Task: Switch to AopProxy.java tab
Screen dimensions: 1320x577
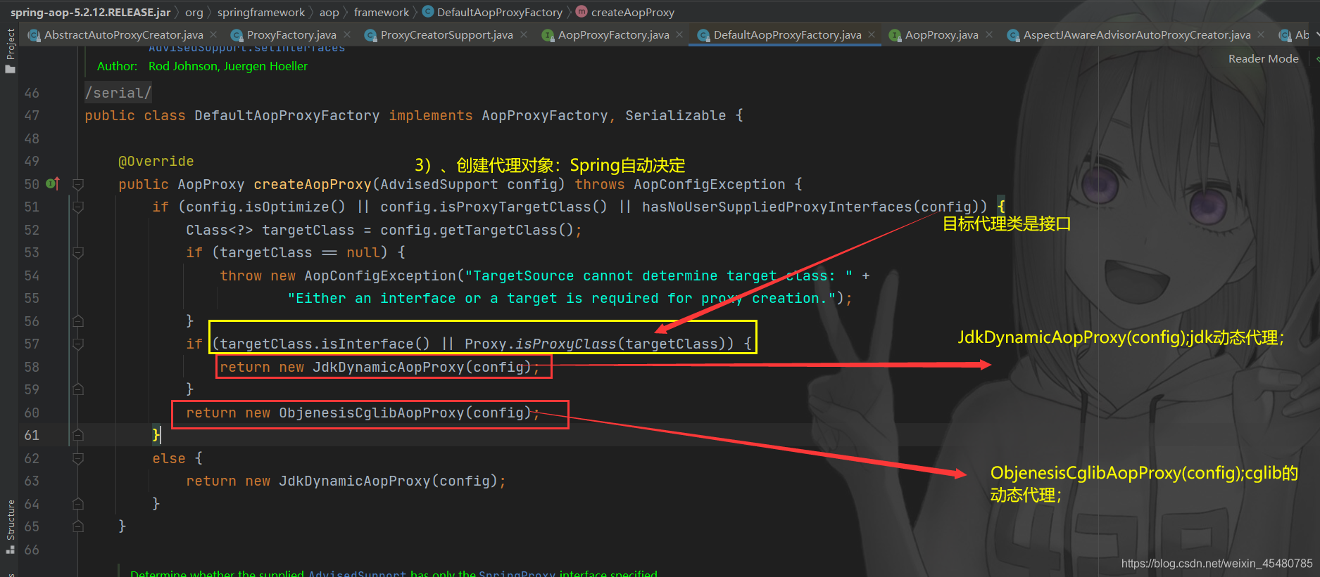Action: (x=942, y=35)
